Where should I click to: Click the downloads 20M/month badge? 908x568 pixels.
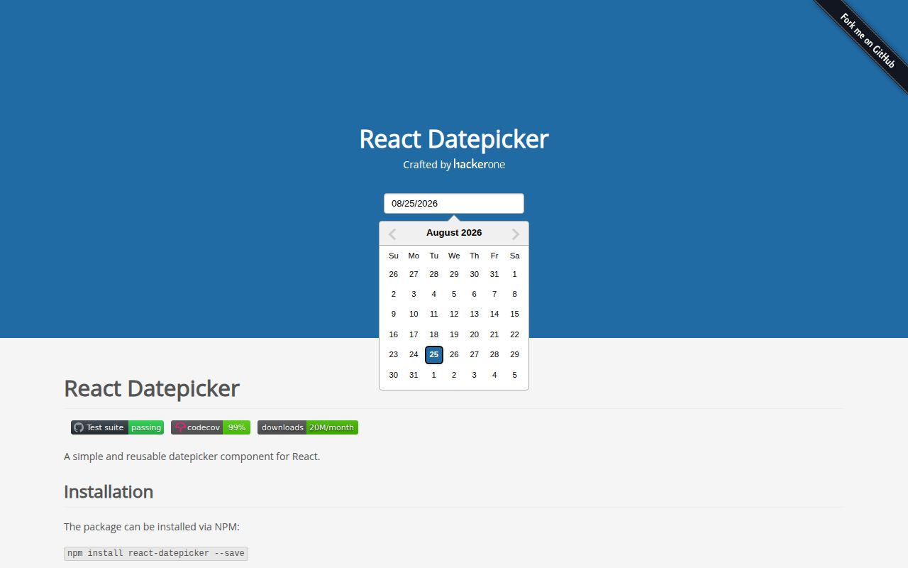click(308, 427)
